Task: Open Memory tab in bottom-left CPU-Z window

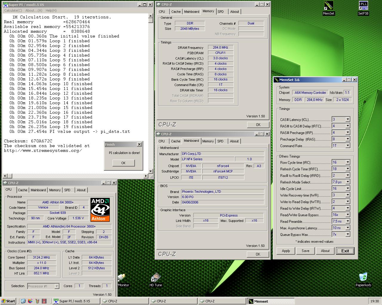Action: [55, 190]
